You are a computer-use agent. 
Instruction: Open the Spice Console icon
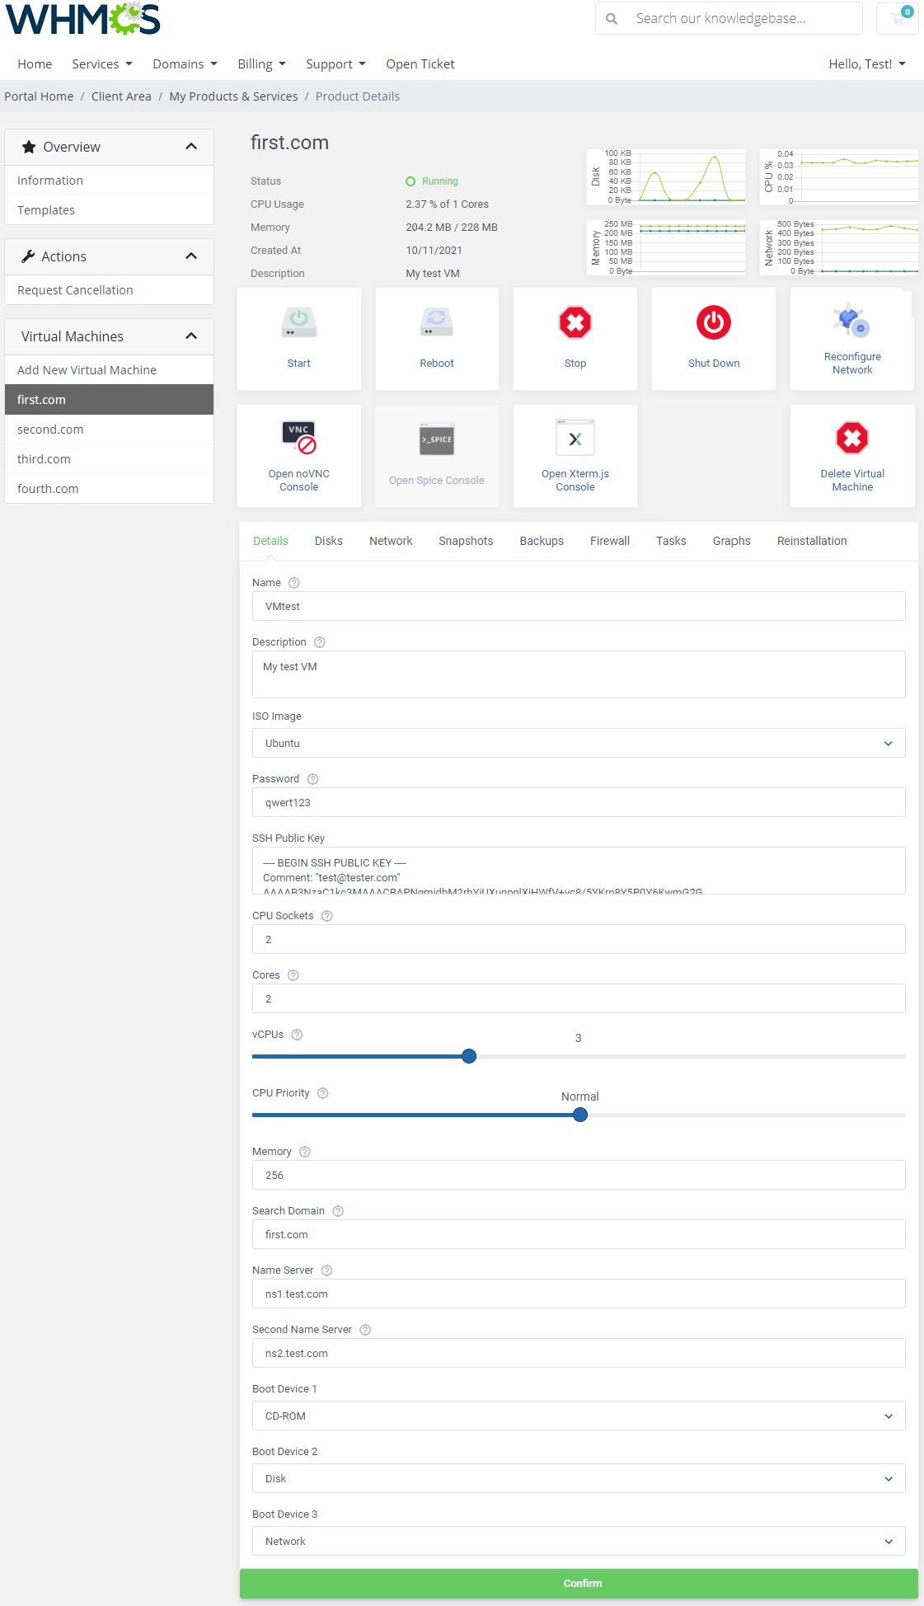point(437,439)
